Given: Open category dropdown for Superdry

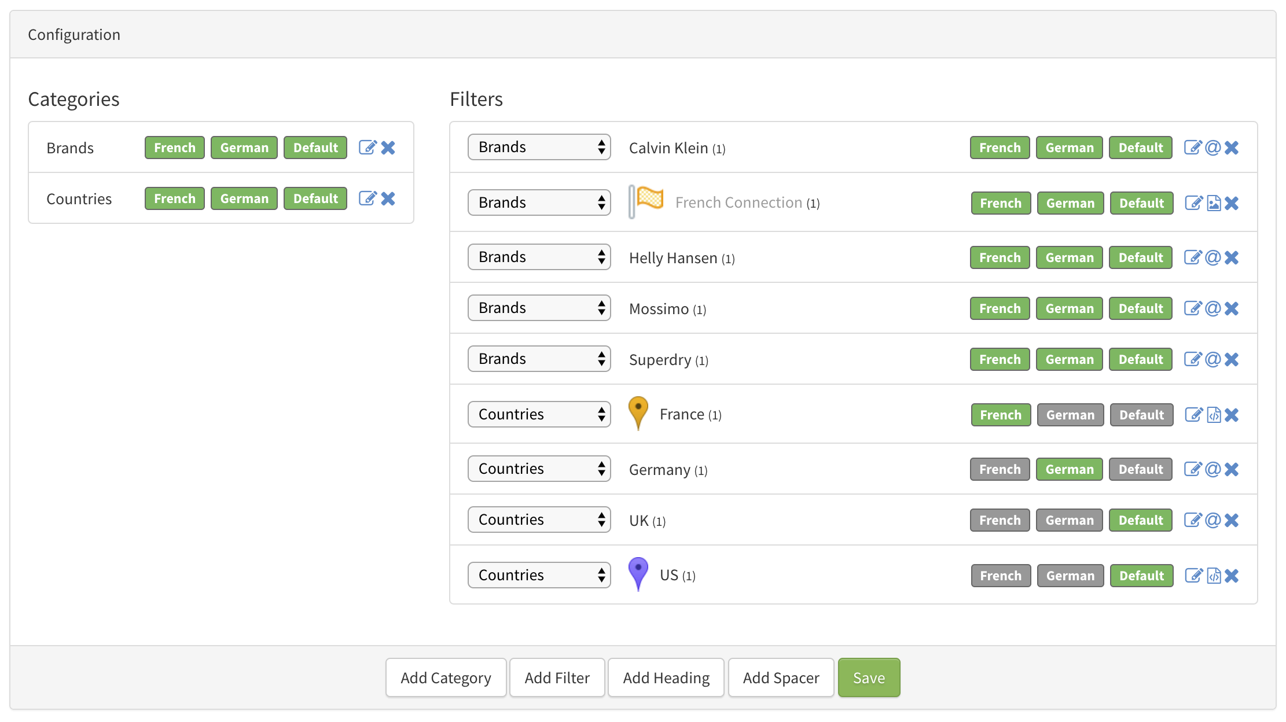Looking at the screenshot, I should point(539,359).
